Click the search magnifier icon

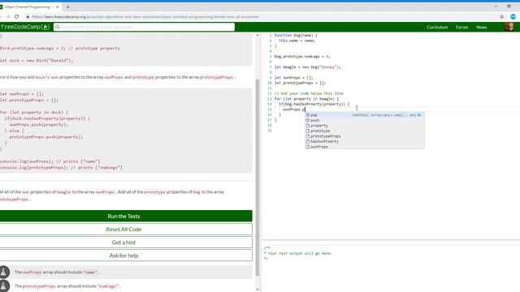coord(58,27)
